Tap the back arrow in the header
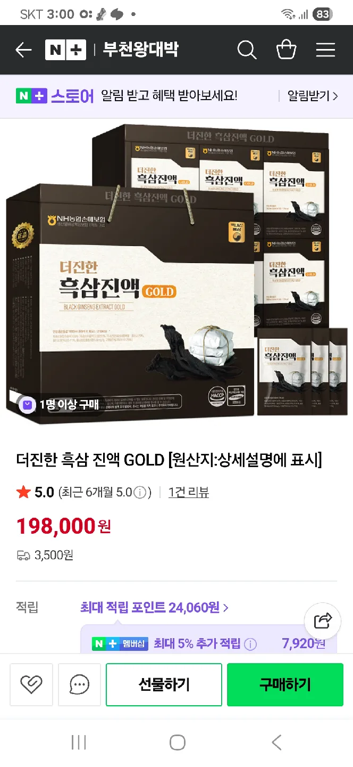The width and height of the screenshot is (353, 767). pos(23,50)
